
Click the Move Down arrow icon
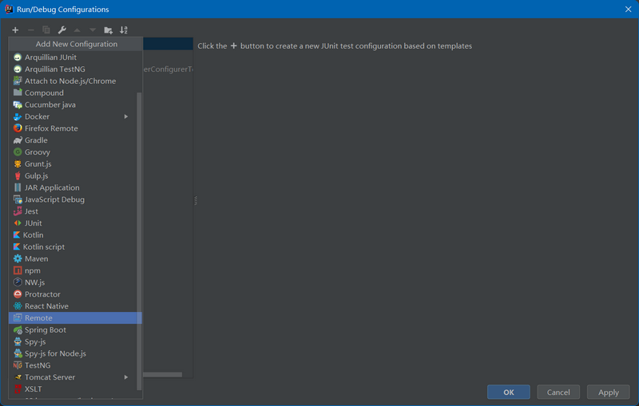pyautogui.click(x=93, y=30)
